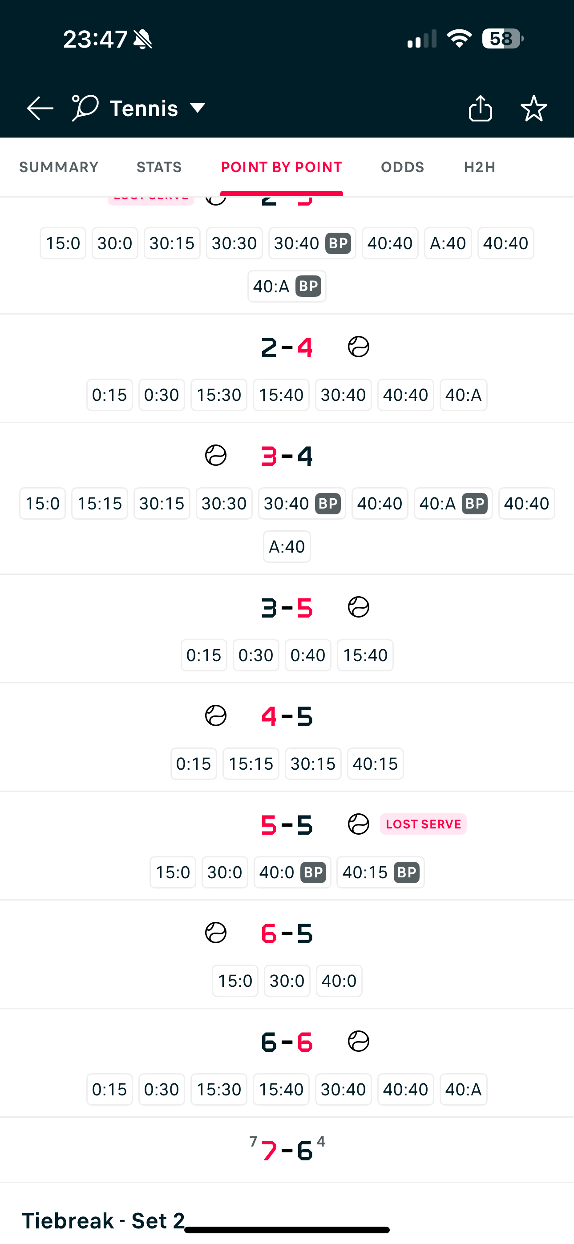Switch to the SUMMARY tab
Image resolution: width=574 pixels, height=1244 pixels.
[59, 167]
